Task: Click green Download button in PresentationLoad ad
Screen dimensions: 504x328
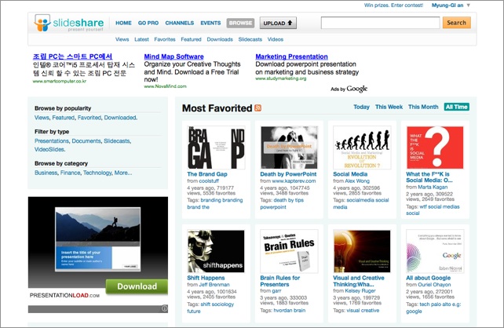Action: (x=137, y=286)
